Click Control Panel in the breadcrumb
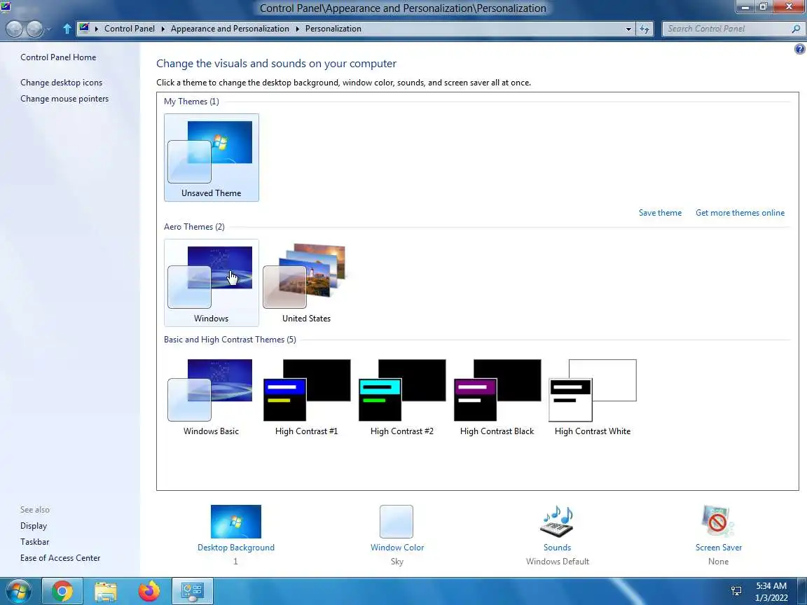Screen dimensions: 807x605 point(129,29)
